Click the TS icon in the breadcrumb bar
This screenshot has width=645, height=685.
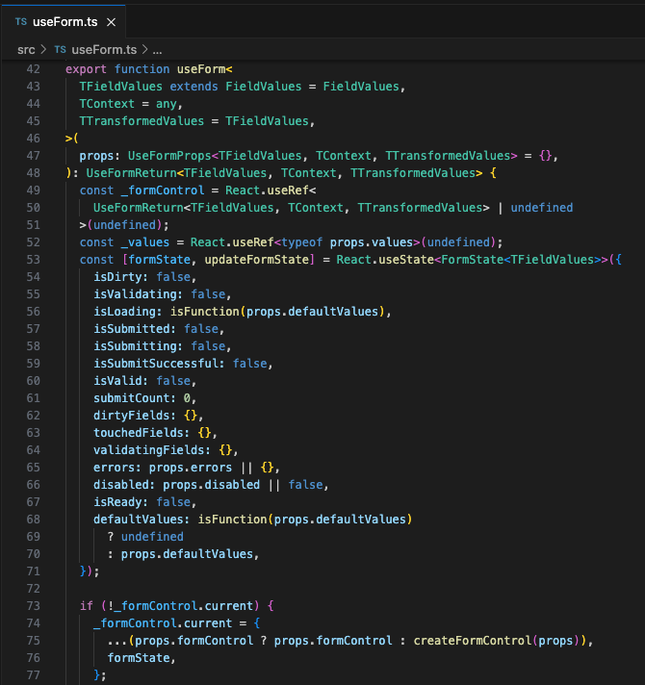[60, 49]
